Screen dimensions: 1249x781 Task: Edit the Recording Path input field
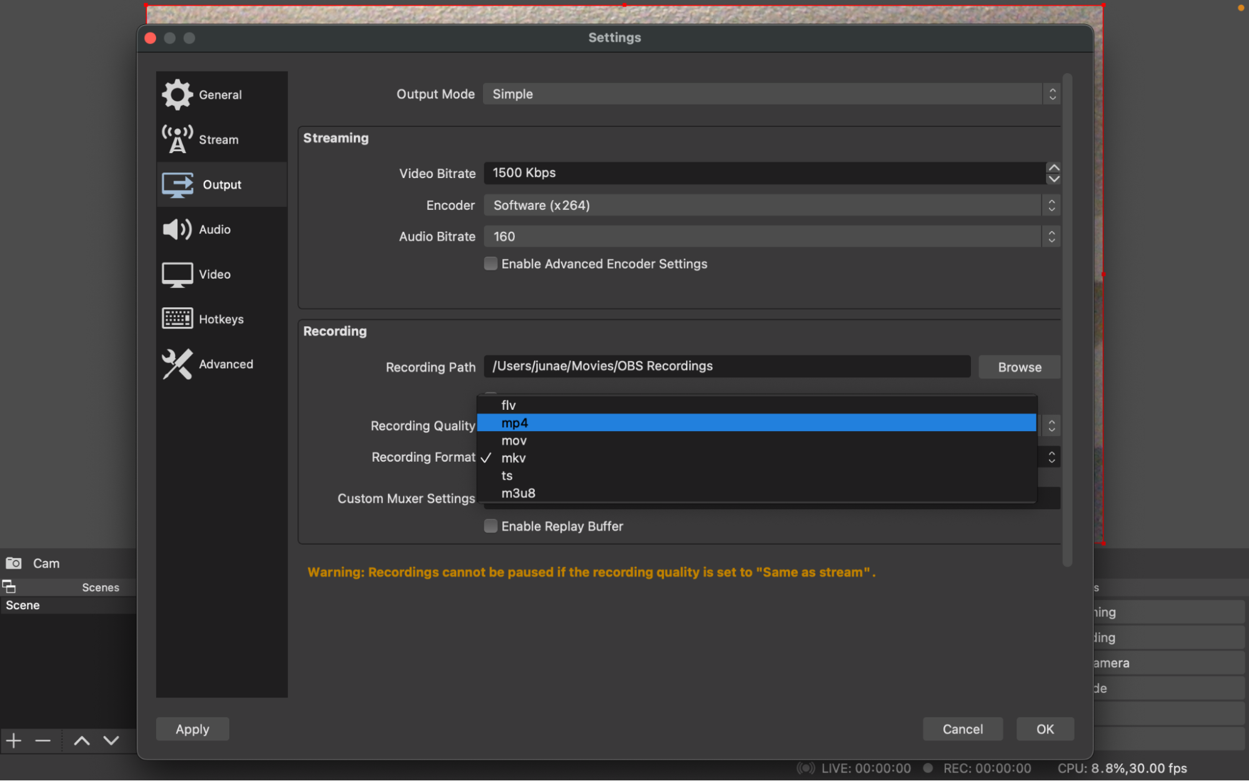pos(726,366)
